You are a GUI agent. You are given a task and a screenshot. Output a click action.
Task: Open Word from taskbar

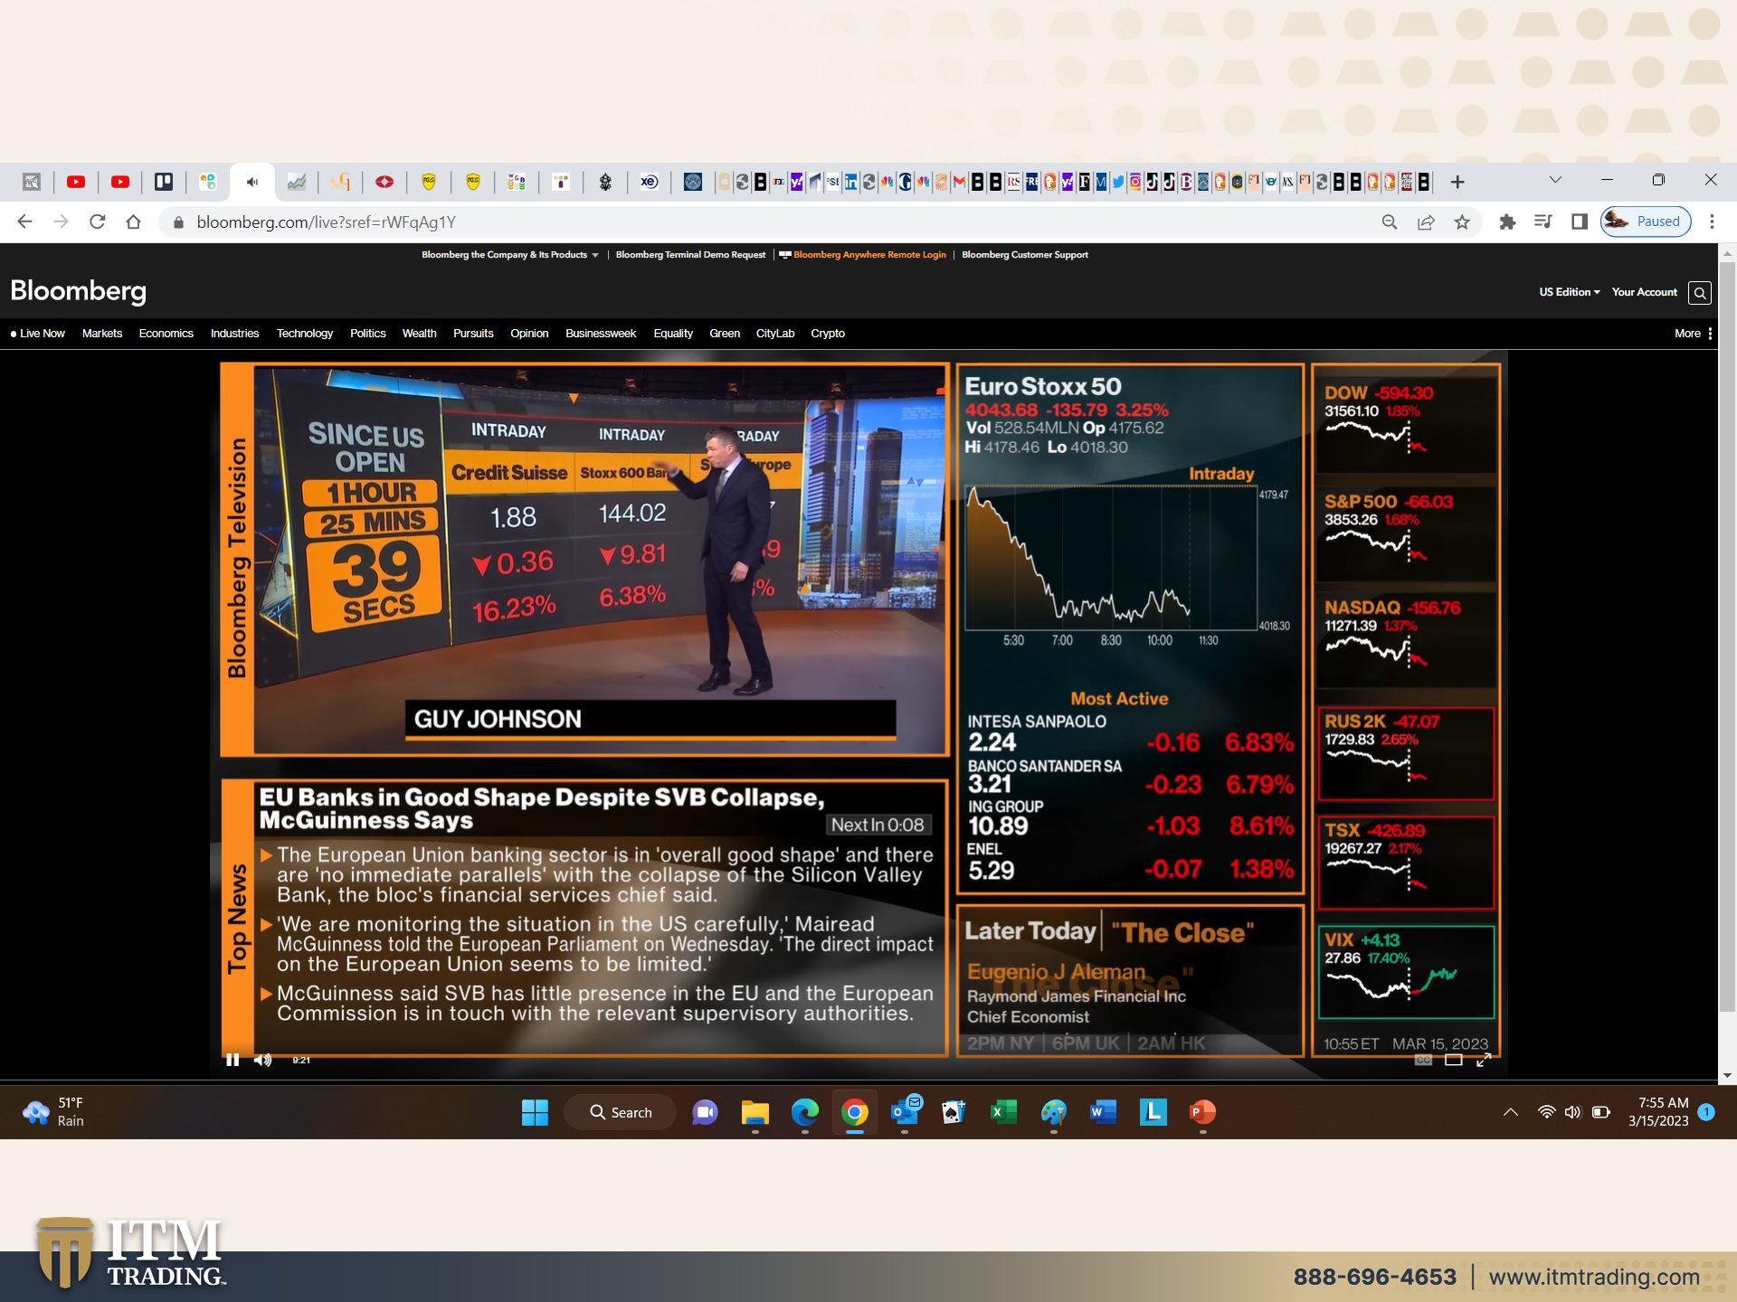click(1103, 1112)
